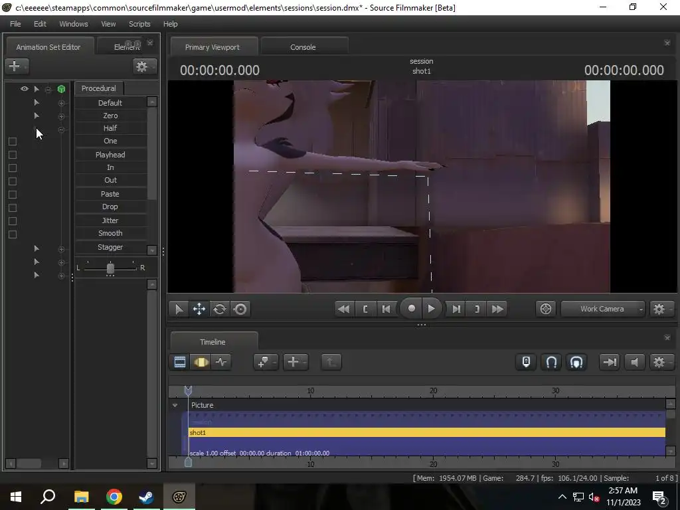Tick the checkbox level with the Paste preset
This screenshot has height=510, width=680.
pyautogui.click(x=13, y=195)
